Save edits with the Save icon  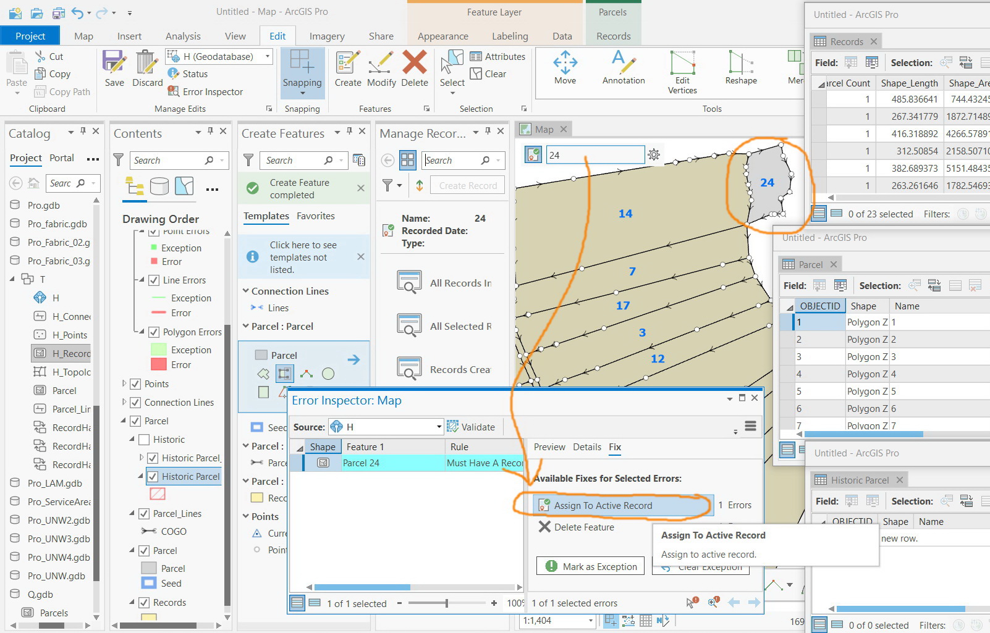point(114,69)
